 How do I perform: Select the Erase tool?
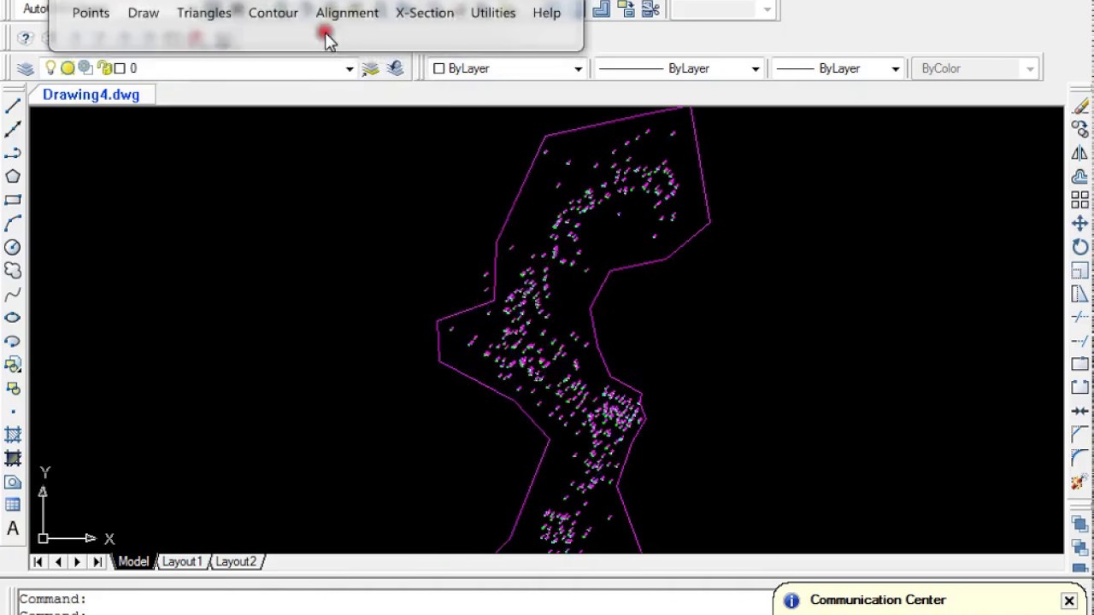(x=1079, y=106)
